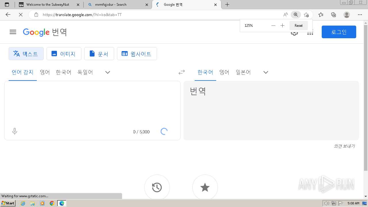Open the browser profile avatar
368x207 pixels.
(x=347, y=15)
